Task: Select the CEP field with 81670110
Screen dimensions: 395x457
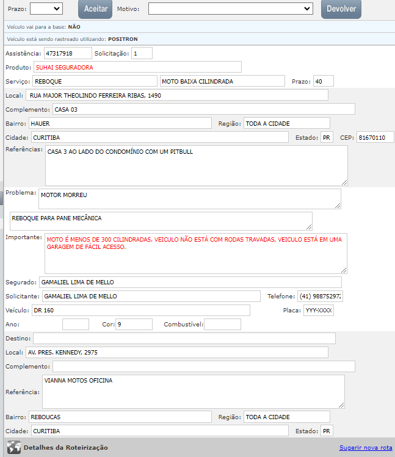Action: point(375,137)
